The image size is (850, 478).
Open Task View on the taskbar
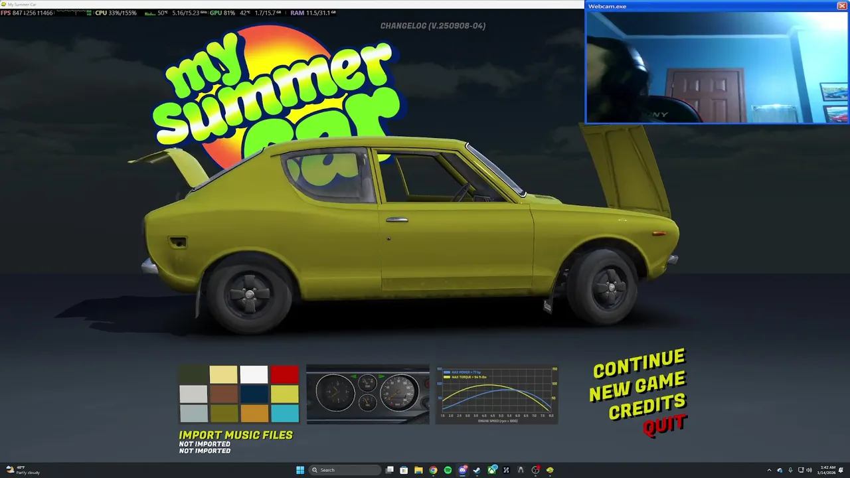pos(390,470)
